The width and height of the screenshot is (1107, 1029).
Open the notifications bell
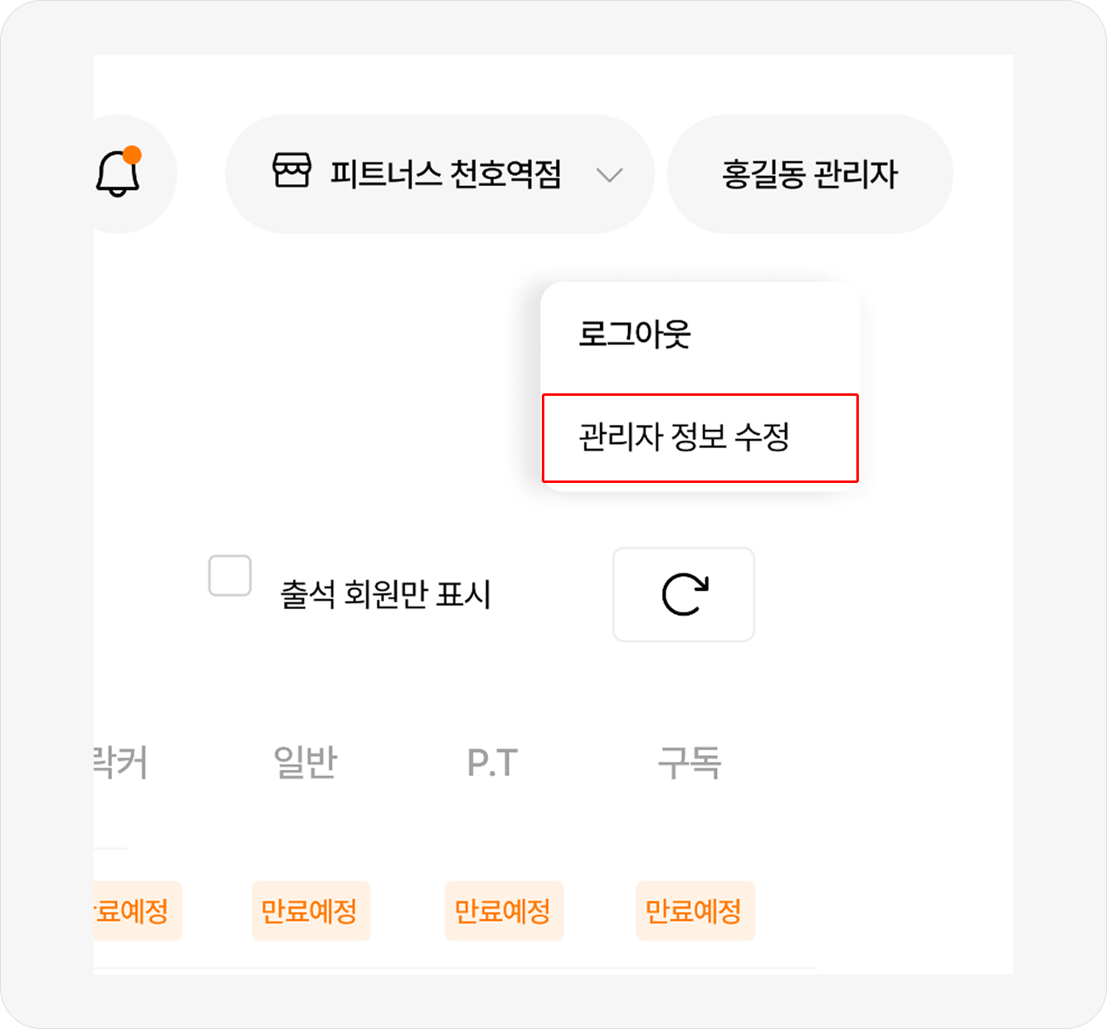[x=118, y=174]
